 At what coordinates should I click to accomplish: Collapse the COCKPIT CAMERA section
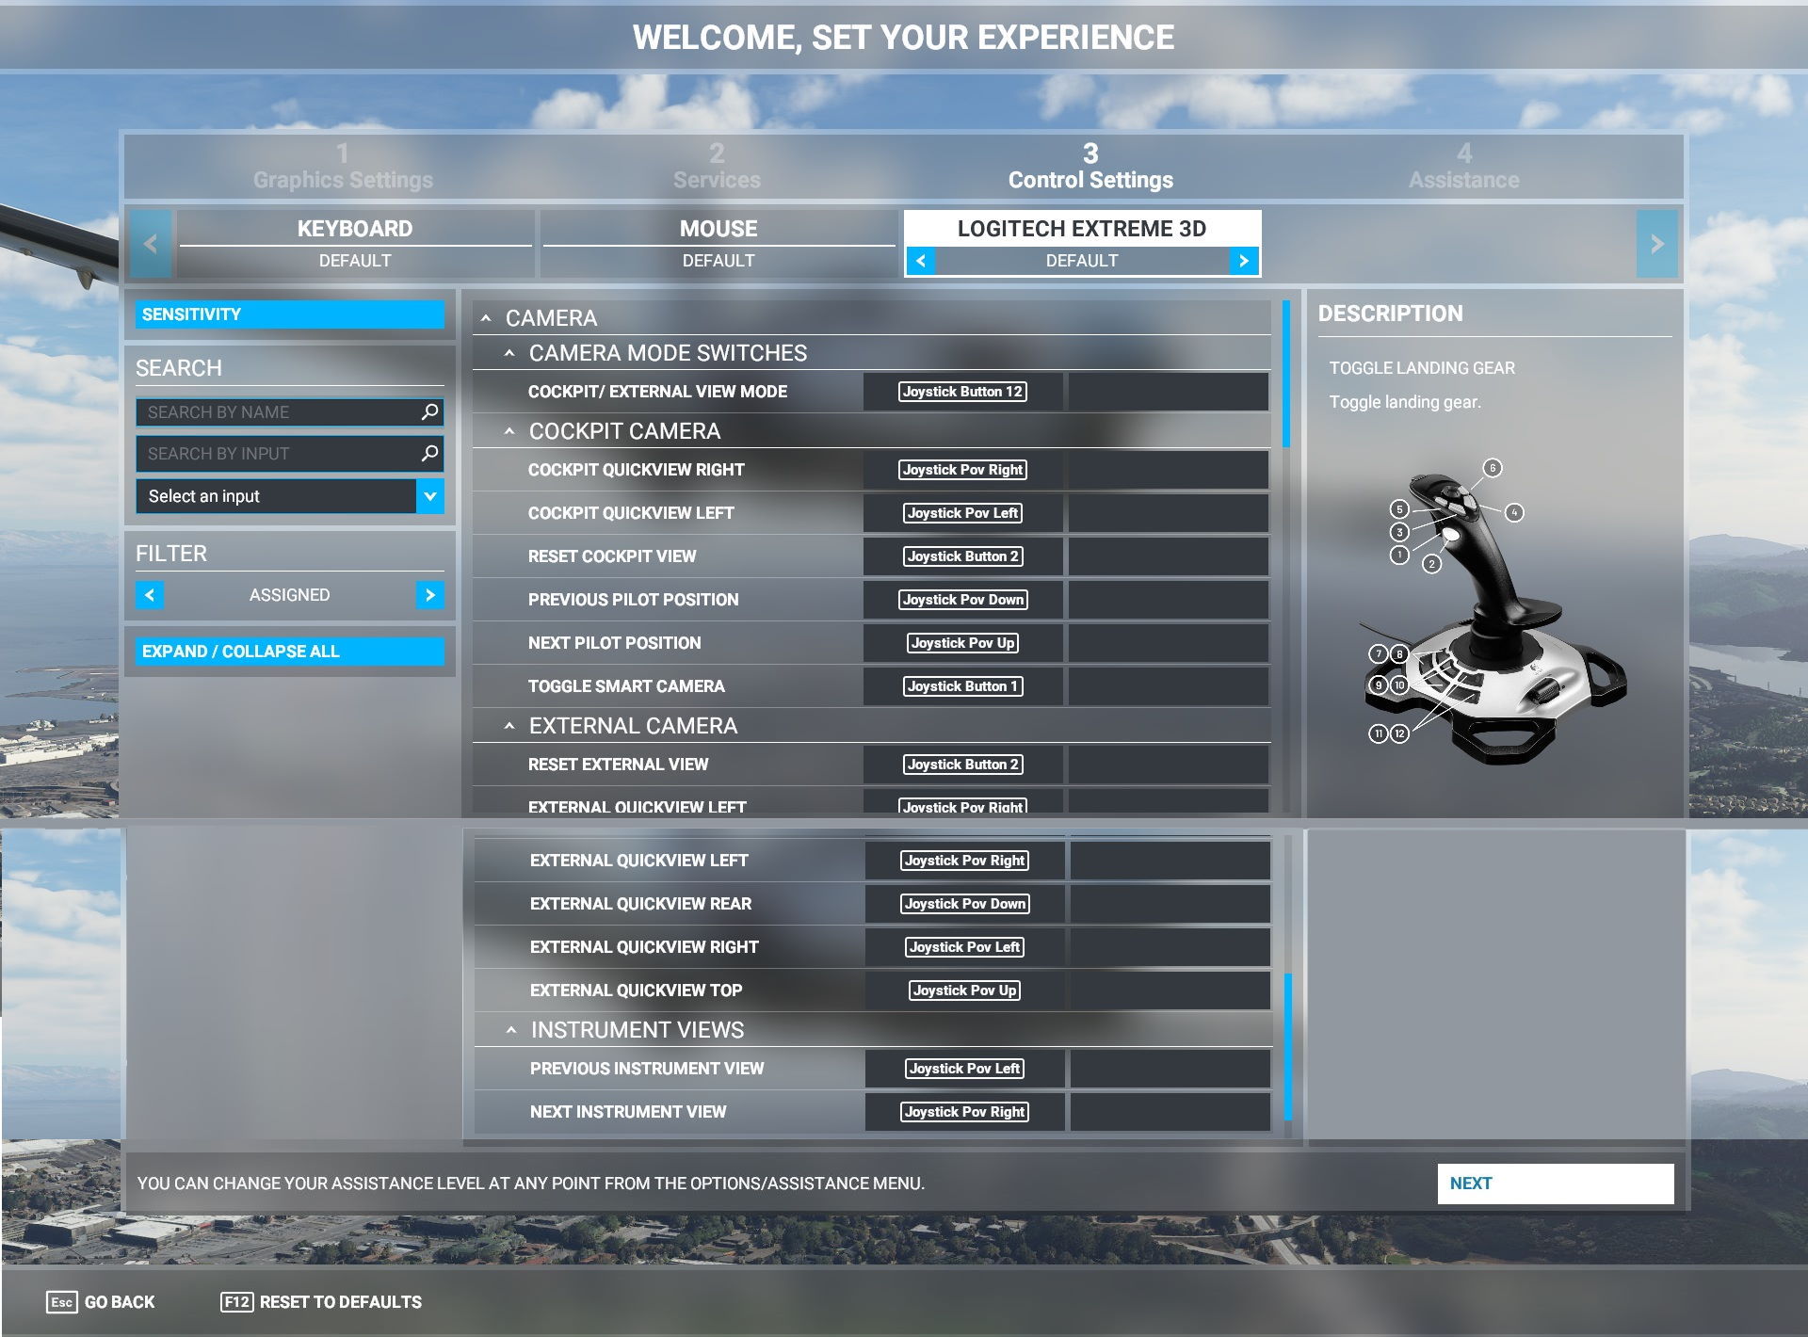pyautogui.click(x=509, y=431)
